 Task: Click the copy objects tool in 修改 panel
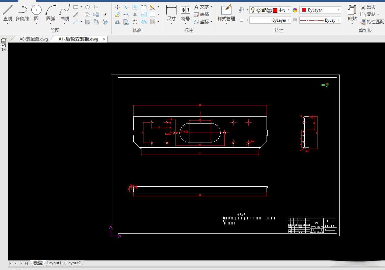pyautogui.click(x=117, y=15)
